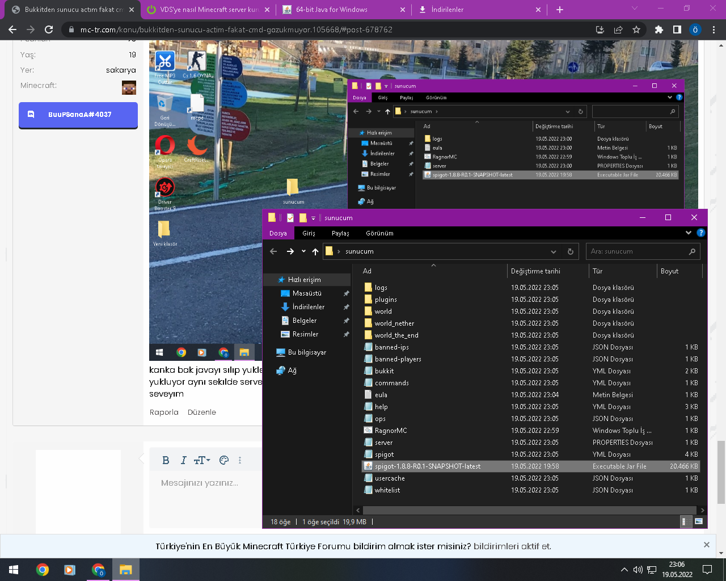Select Hızlı erişim in navigation pane
This screenshot has height=581, width=726.
307,280
